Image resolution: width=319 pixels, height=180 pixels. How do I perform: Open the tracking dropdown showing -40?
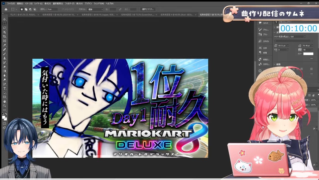pos(312,50)
